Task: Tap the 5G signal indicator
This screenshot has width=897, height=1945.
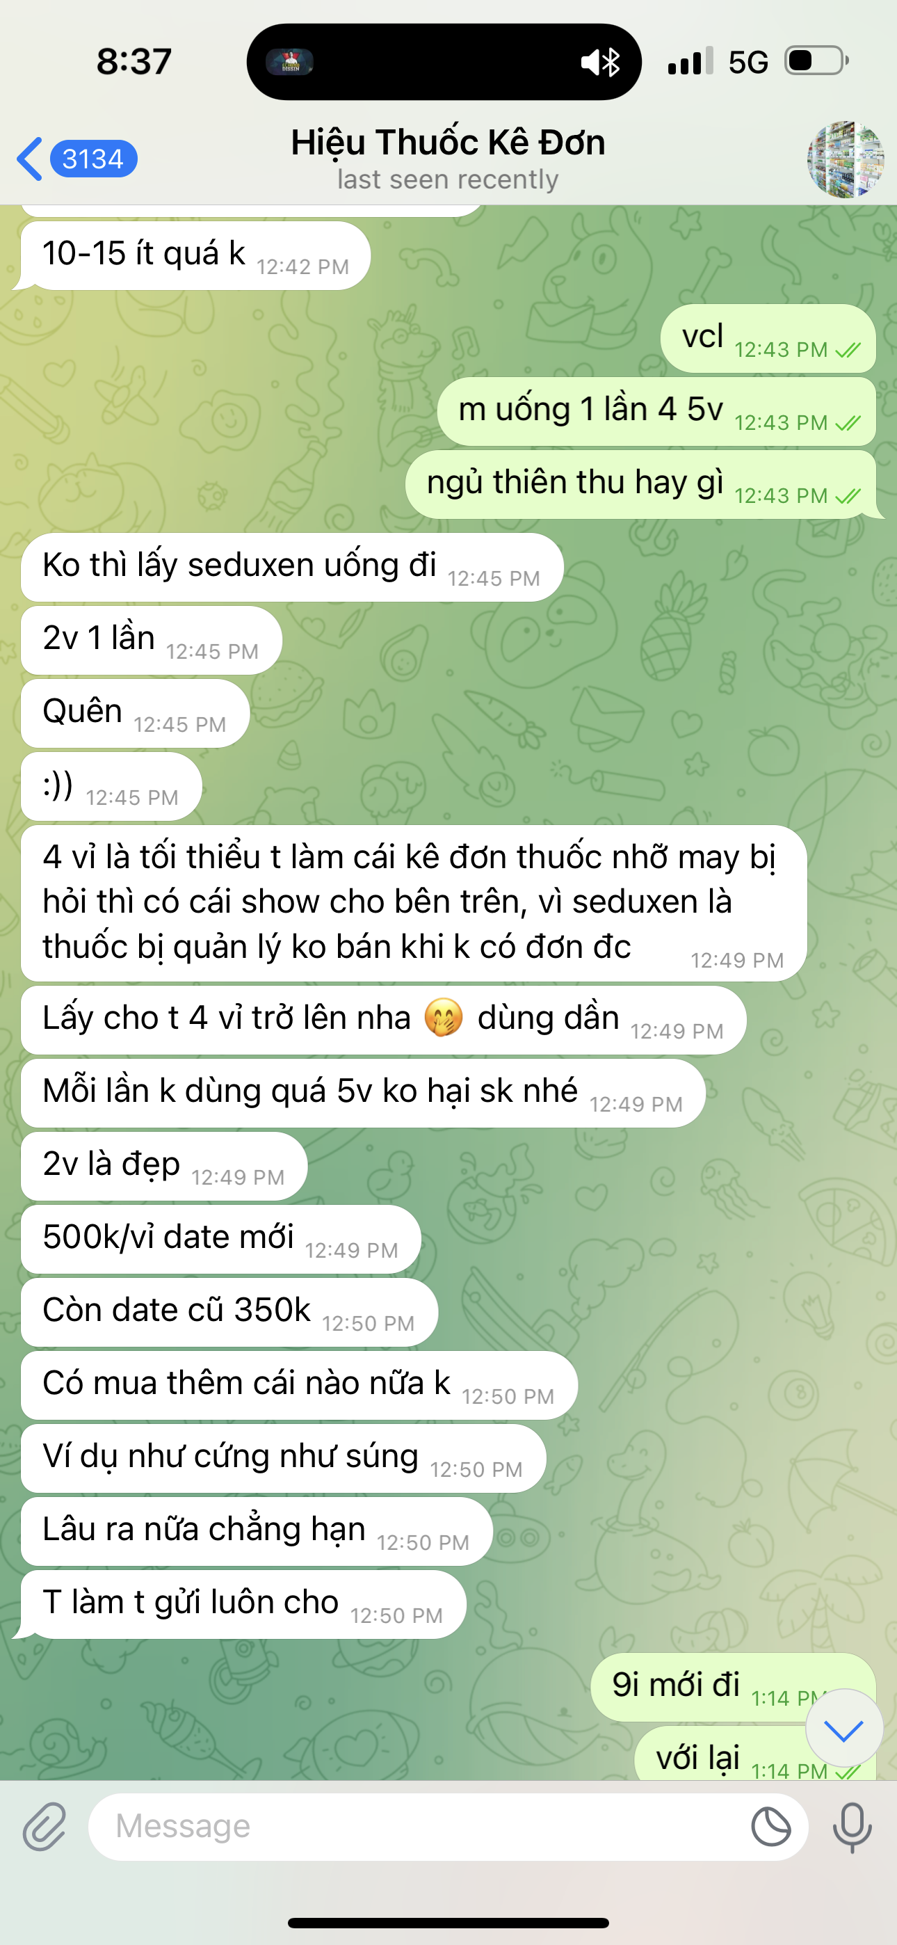Action: click(748, 62)
